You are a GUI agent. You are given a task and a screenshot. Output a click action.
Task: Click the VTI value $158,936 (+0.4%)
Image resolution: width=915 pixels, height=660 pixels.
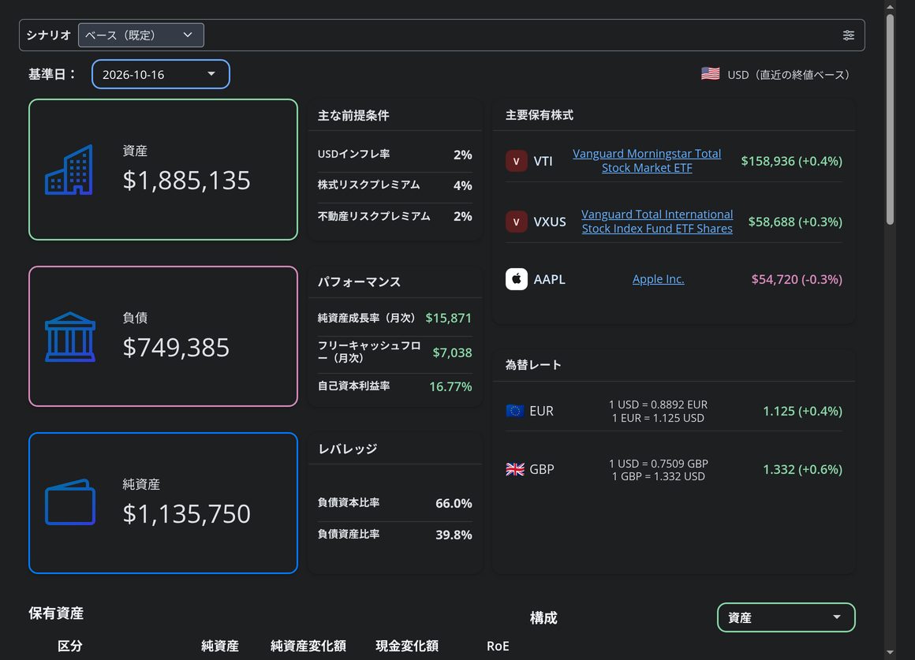click(792, 161)
